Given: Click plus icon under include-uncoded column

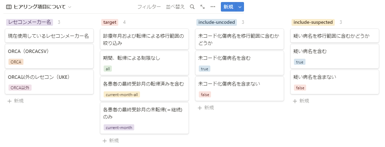Looking at the screenshot, I should (x=200, y=108).
